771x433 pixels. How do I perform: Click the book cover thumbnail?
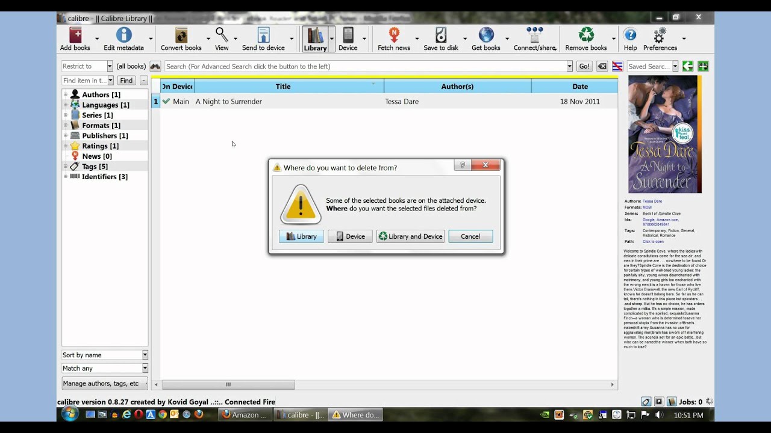click(665, 134)
